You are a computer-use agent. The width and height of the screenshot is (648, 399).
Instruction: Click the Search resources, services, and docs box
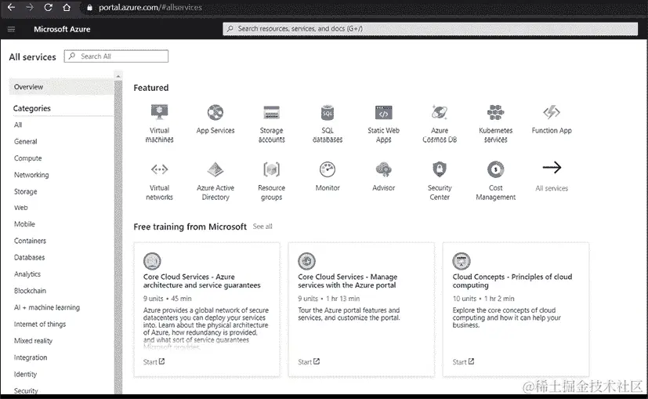tap(430, 28)
